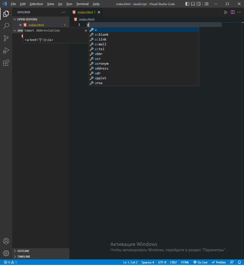Click the Prettier status button
The width and height of the screenshot is (244, 266).
[219, 262]
